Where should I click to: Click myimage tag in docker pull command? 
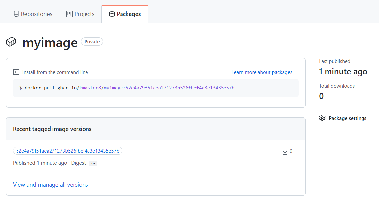(x=169, y=88)
